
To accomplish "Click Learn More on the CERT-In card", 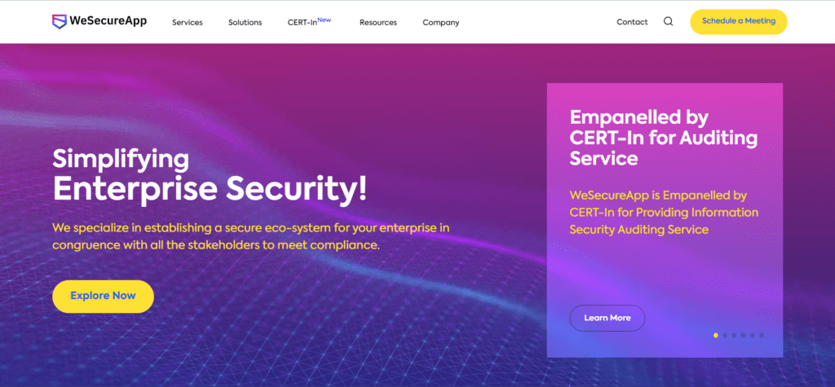I will tap(607, 318).
